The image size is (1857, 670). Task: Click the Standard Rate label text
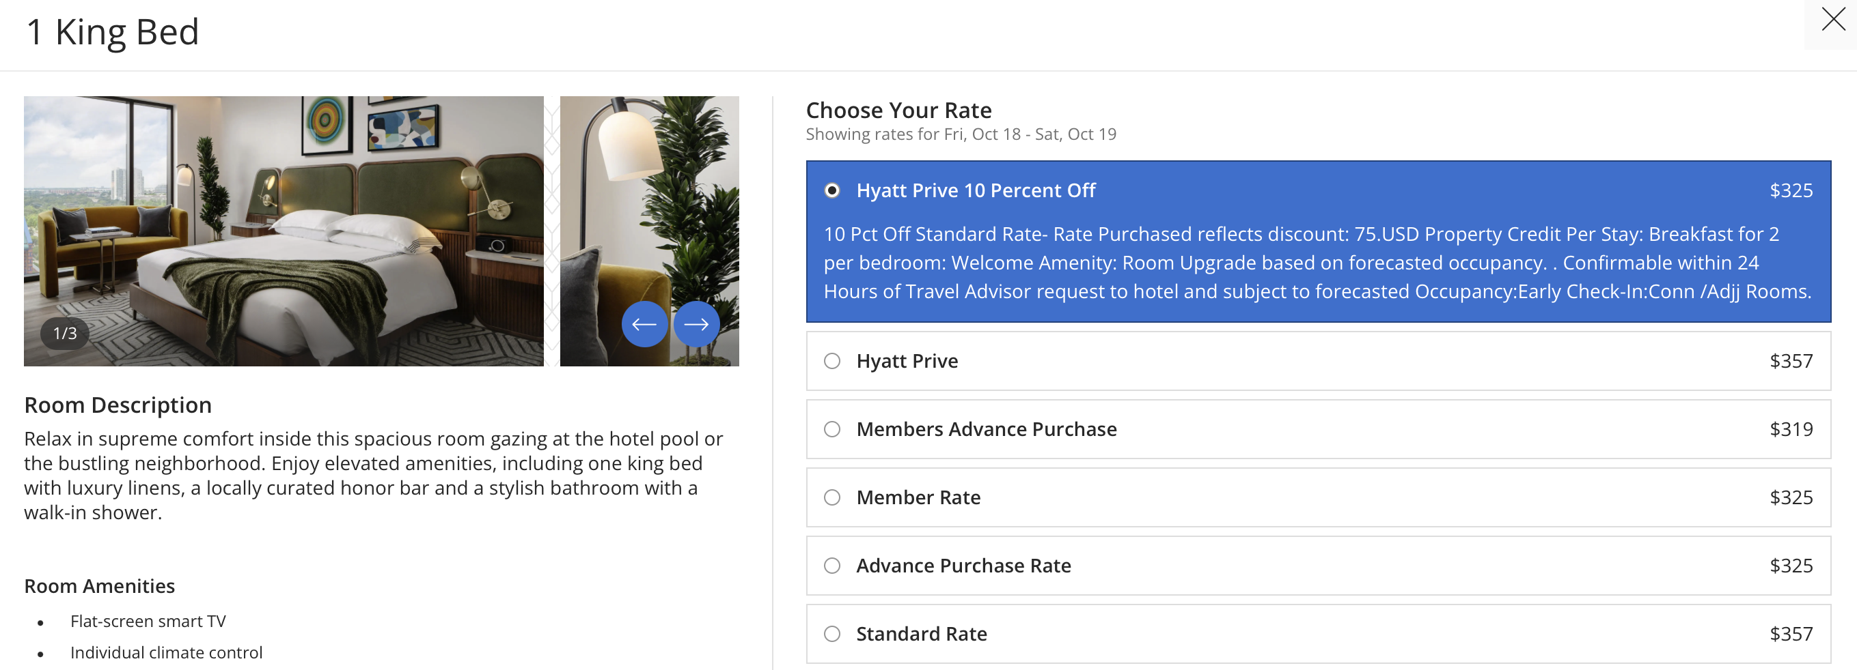click(x=921, y=634)
